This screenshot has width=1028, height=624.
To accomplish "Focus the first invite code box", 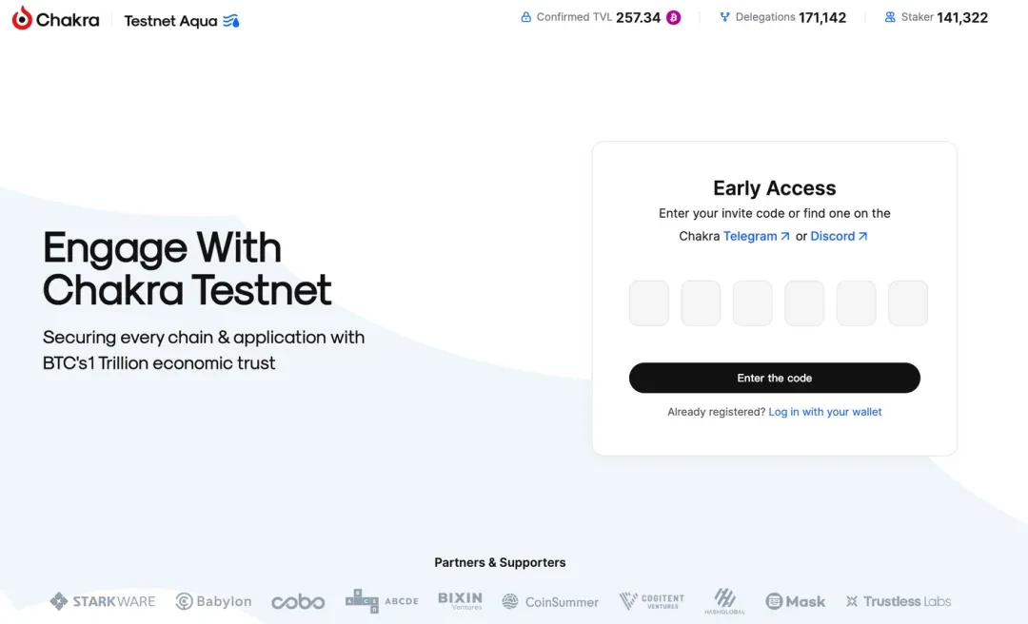I will point(649,303).
